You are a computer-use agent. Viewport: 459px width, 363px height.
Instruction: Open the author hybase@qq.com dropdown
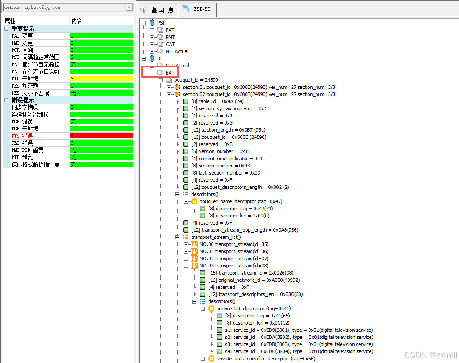click(129, 8)
